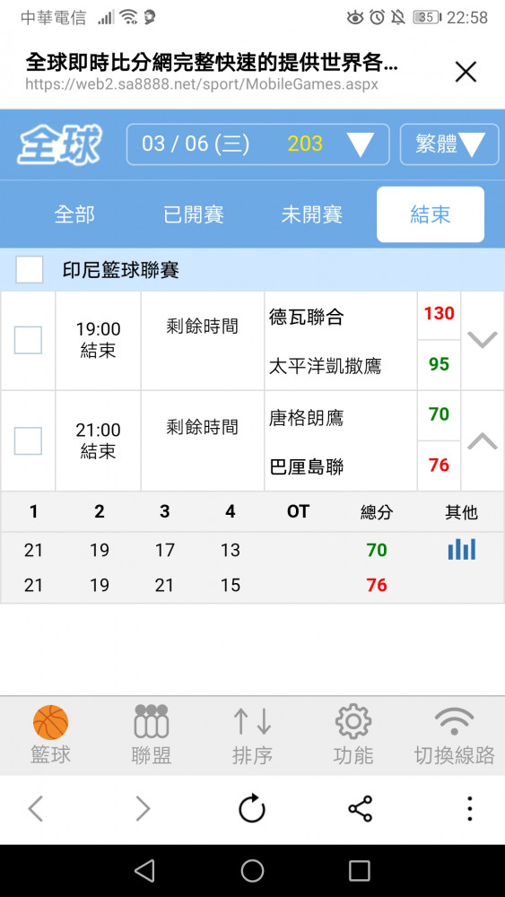This screenshot has height=897, width=505.
Task: Tap the 排序 sort arrows icon
Action: pos(252,721)
